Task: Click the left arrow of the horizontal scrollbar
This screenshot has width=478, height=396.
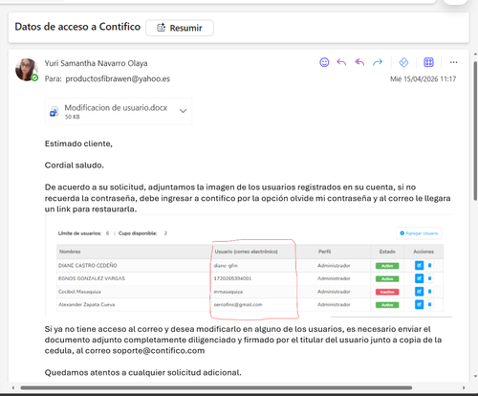Action: click(x=13, y=387)
